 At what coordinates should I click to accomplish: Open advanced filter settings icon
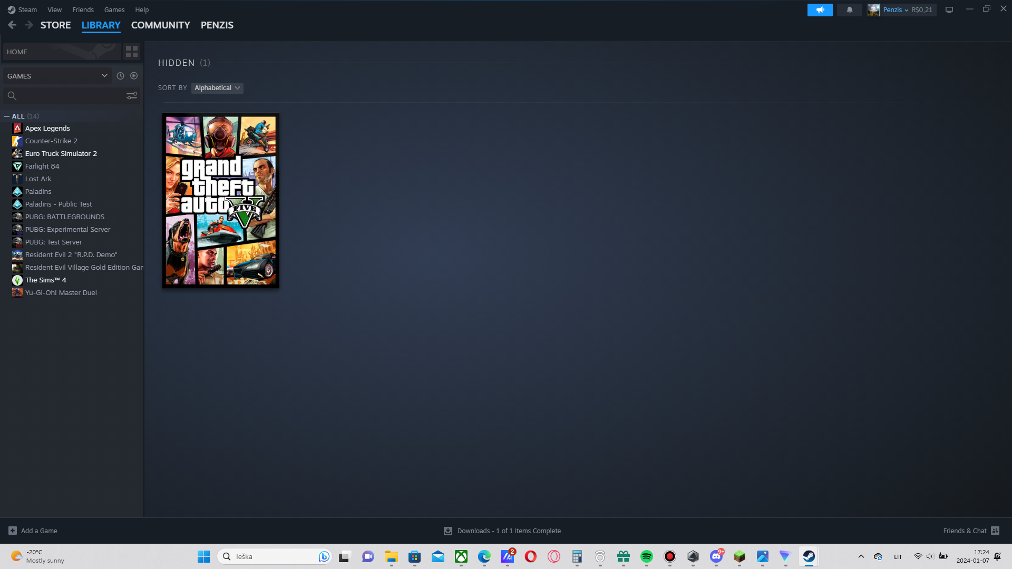(x=132, y=96)
